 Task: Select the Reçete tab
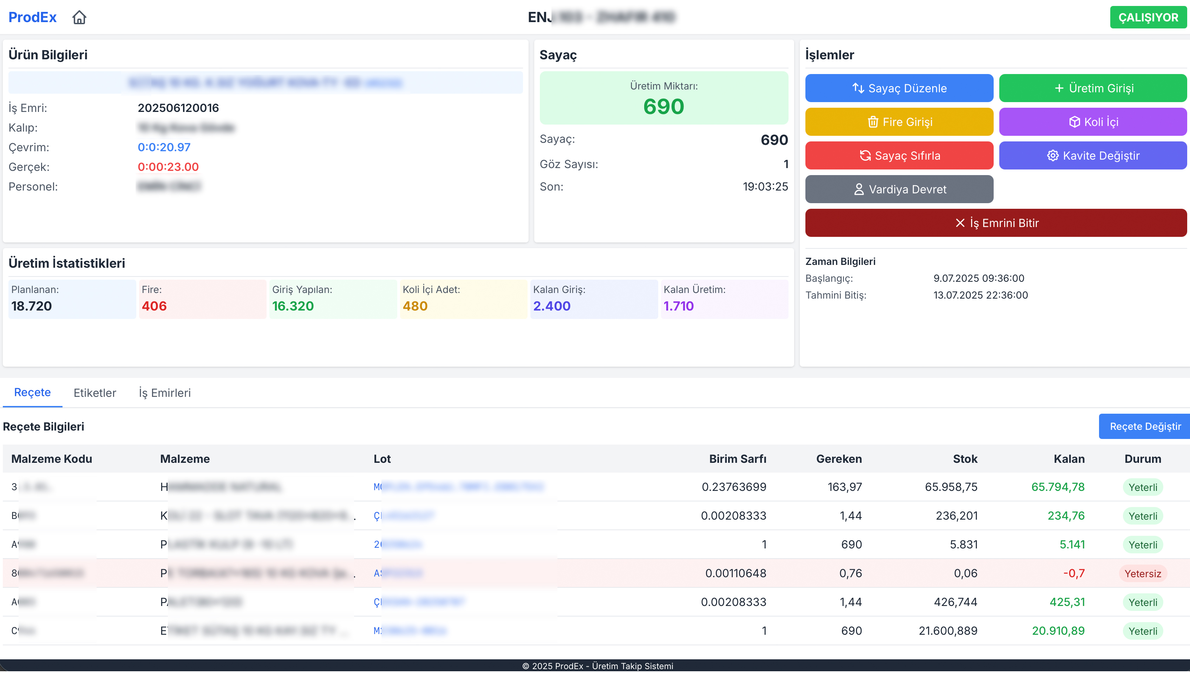[32, 392]
